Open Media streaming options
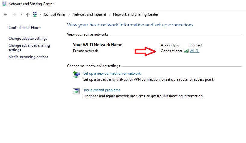The height and width of the screenshot is (143, 246). [28, 57]
